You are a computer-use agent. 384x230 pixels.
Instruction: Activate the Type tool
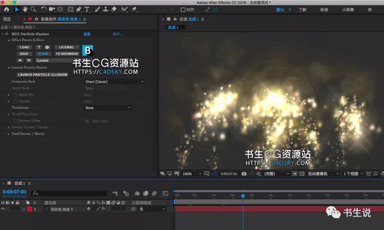click(87, 9)
